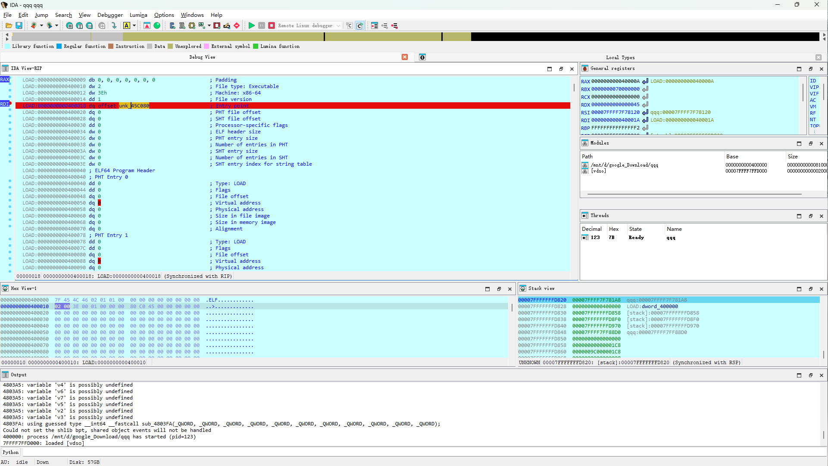Click the Open file folder icon
Viewport: 828px width, 466px height.
9,26
